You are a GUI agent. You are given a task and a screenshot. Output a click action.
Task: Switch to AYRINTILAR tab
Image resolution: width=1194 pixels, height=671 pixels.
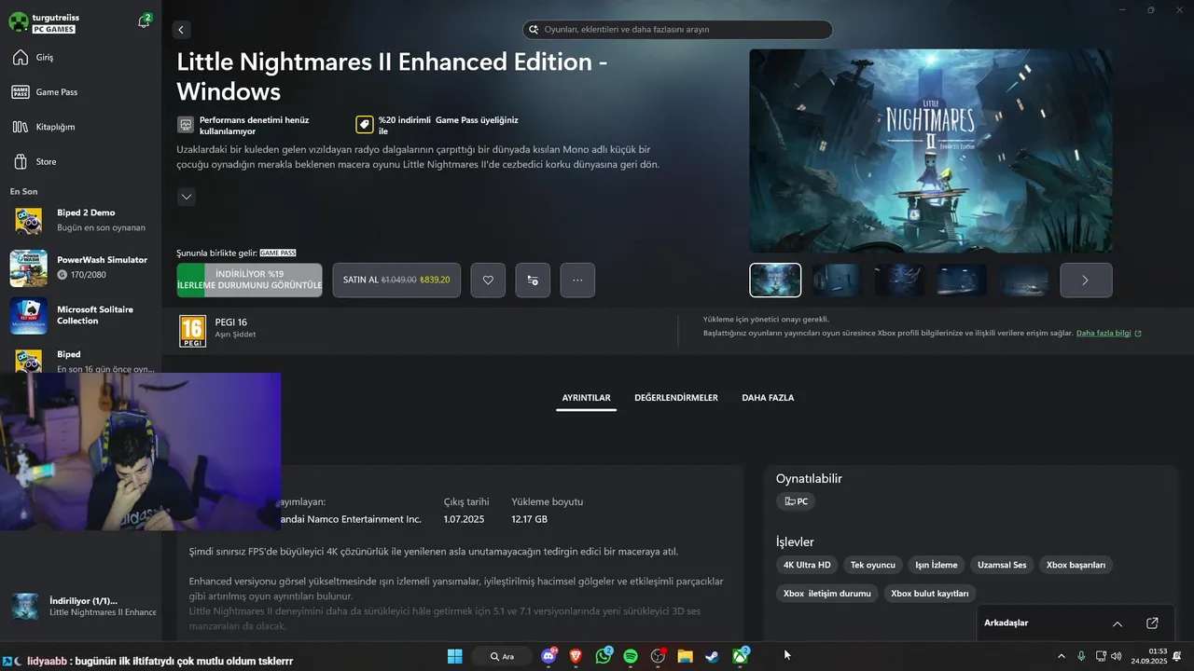pos(586,398)
